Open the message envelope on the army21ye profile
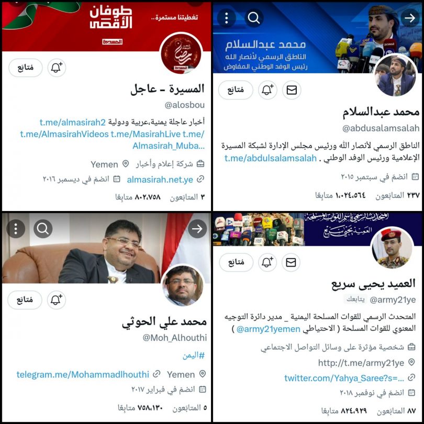This screenshot has width=424, height=424. (291, 262)
